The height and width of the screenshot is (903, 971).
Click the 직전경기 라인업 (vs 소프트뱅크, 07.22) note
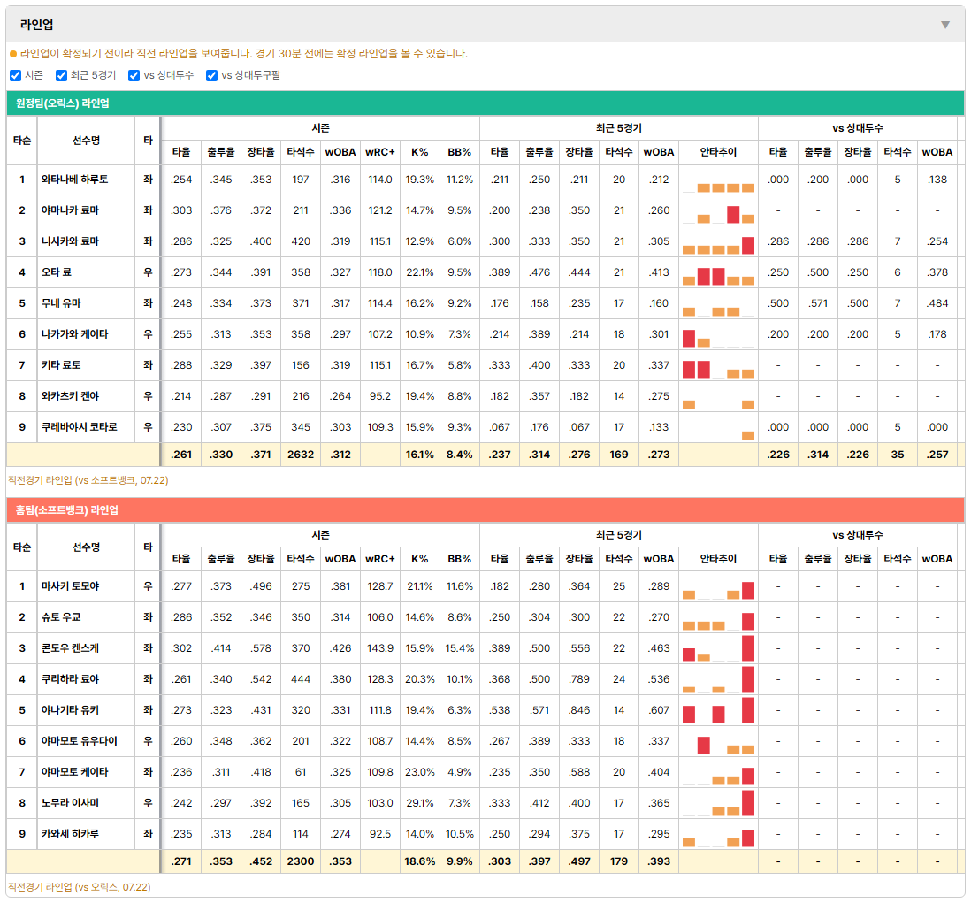pyautogui.click(x=88, y=480)
